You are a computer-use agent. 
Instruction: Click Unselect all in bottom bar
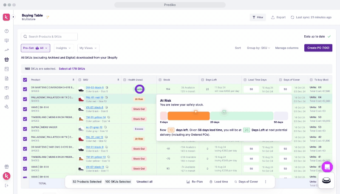[x=144, y=182]
